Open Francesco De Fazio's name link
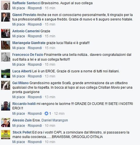This screenshot has height=145, width=140. (x=28, y=55)
